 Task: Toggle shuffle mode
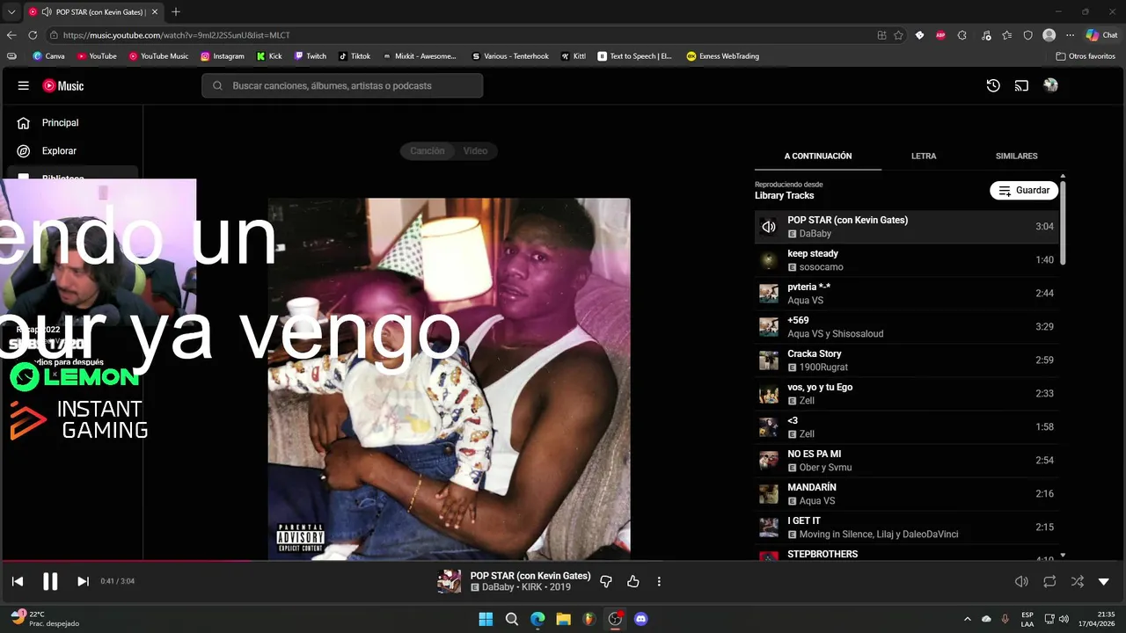[1077, 581]
